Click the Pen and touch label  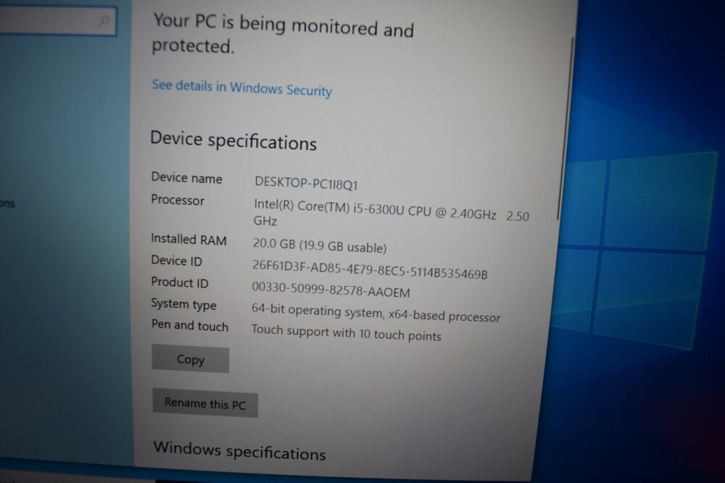pyautogui.click(x=189, y=326)
